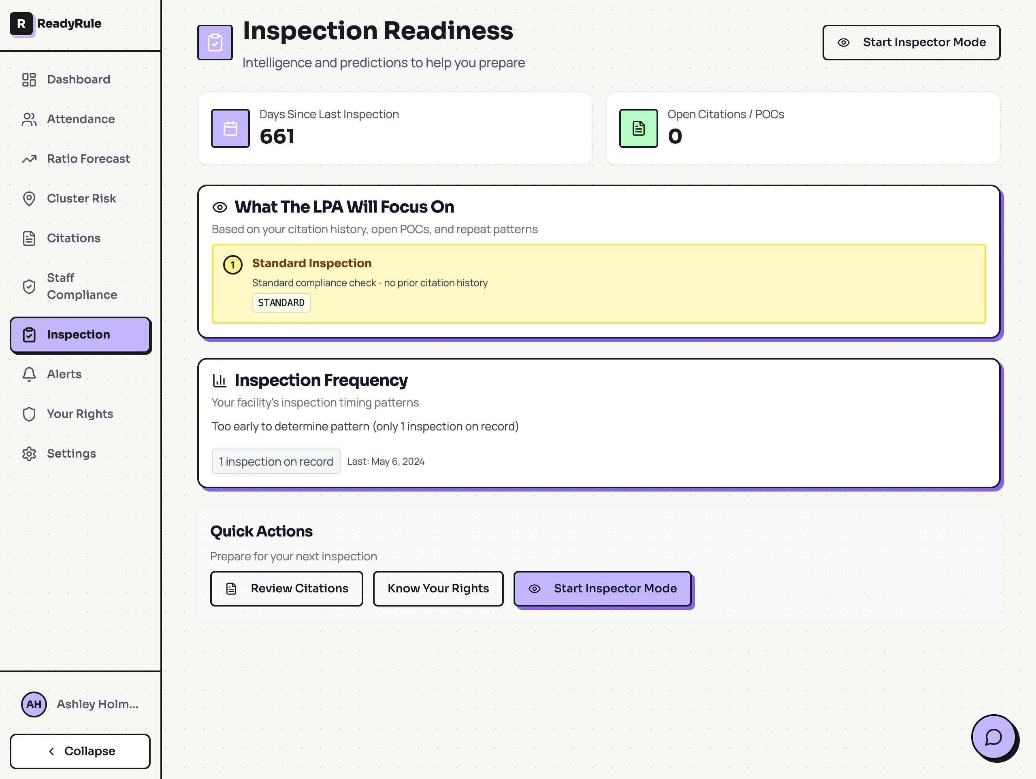Open the Citations page
The width and height of the screenshot is (1036, 779).
tap(73, 238)
